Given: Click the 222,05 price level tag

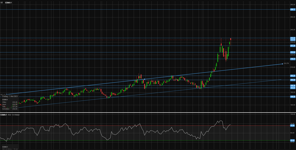Looking at the screenshot, I should click(292, 52).
